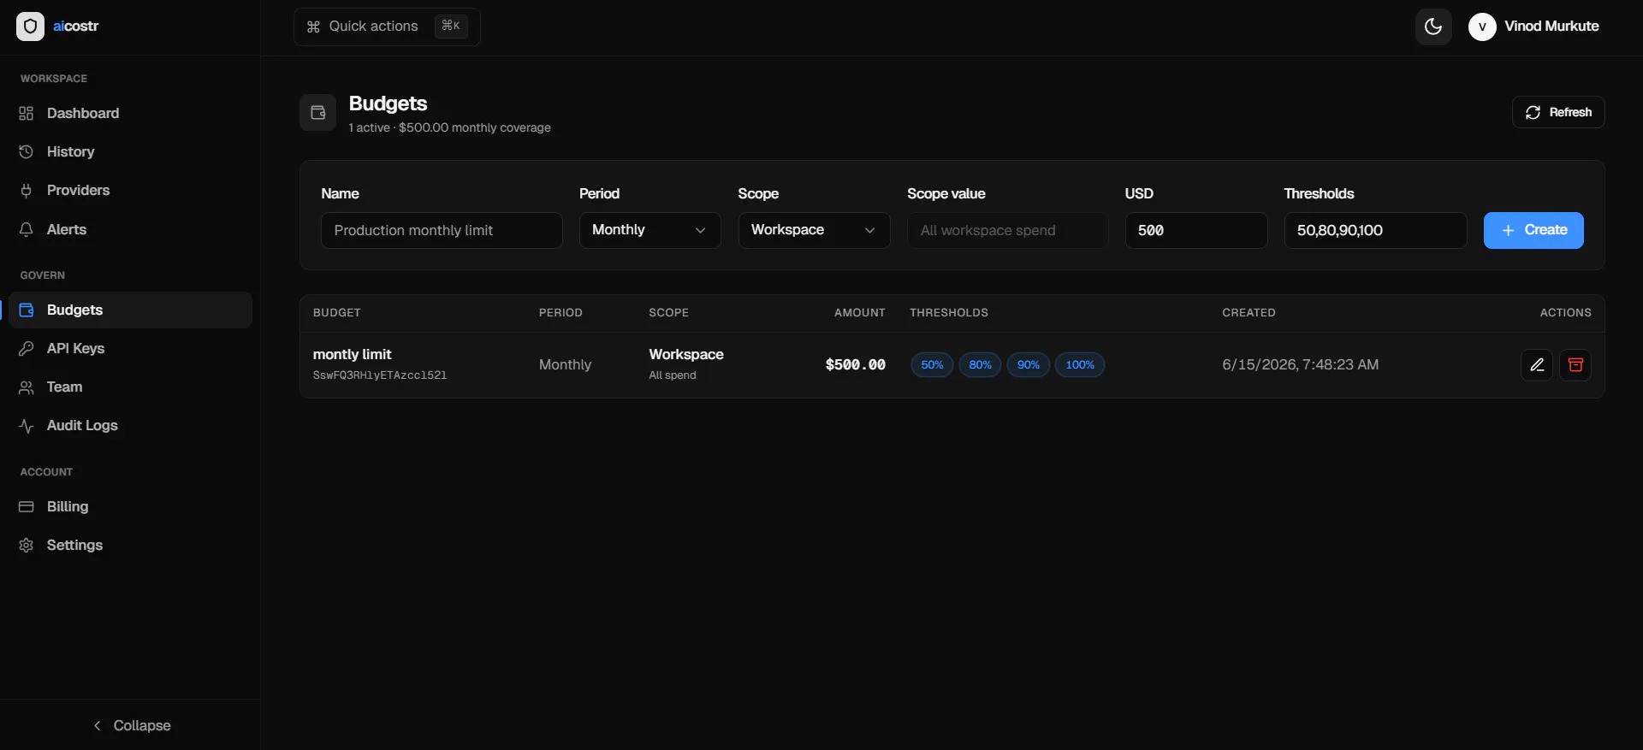Click the Settings gear icon
The image size is (1643, 750).
coord(27,545)
